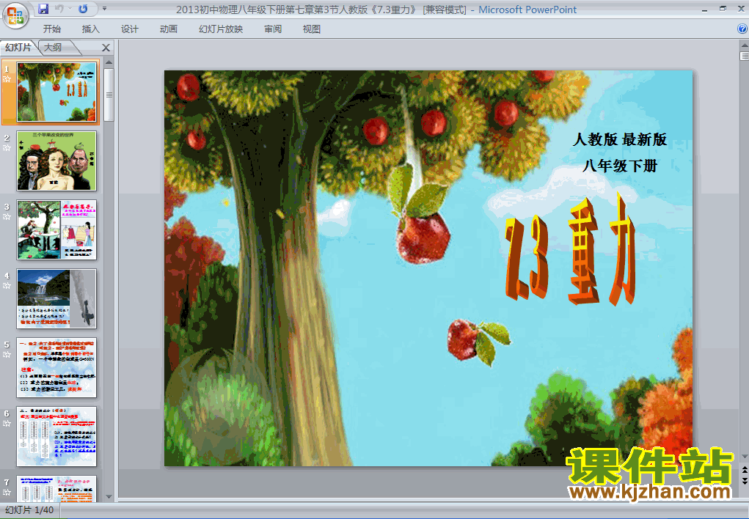Viewport: 749px width, 519px height.
Task: Click animation star icon beside slide 1
Action: click(x=7, y=79)
